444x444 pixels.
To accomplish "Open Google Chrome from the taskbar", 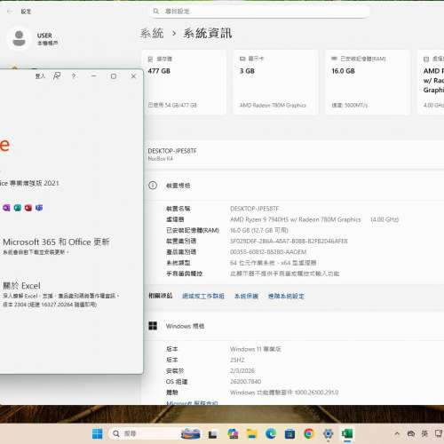I will pos(309,433).
